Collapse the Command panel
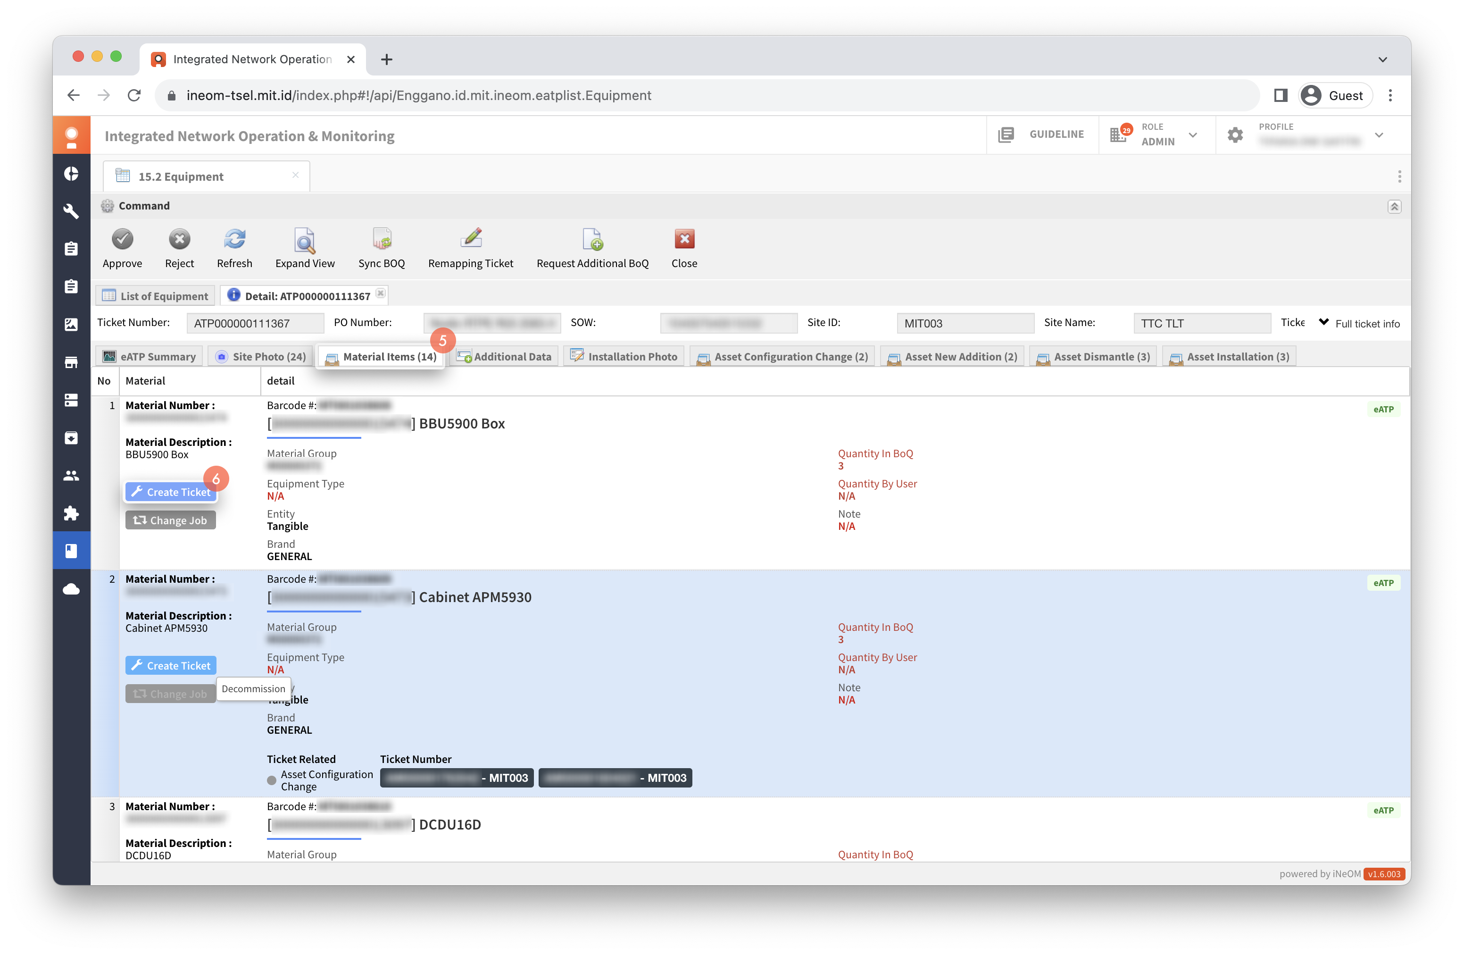This screenshot has height=955, width=1464. coord(1395,207)
